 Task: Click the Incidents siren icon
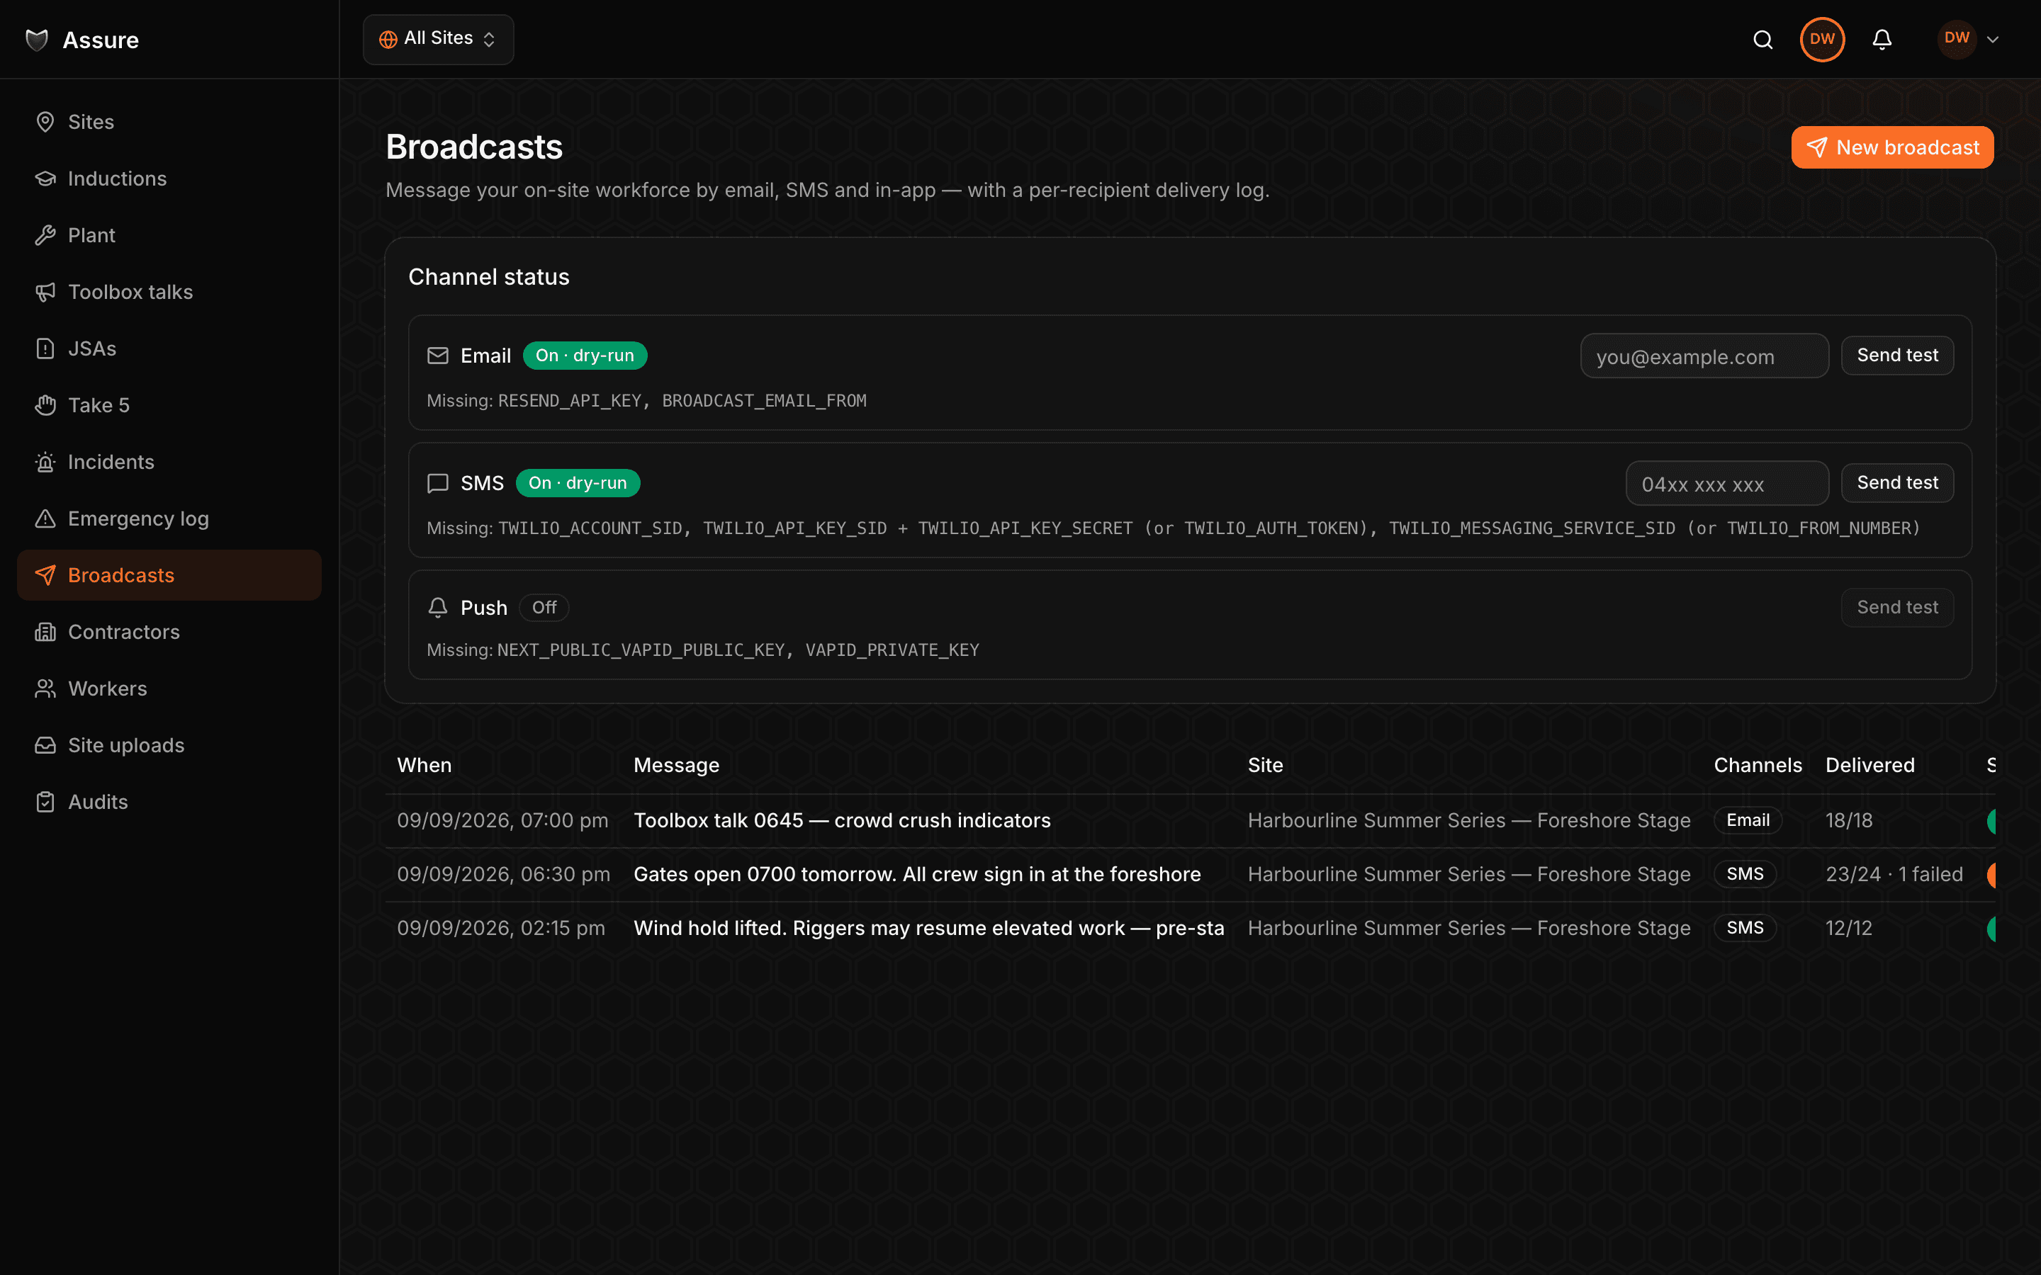pyautogui.click(x=45, y=462)
